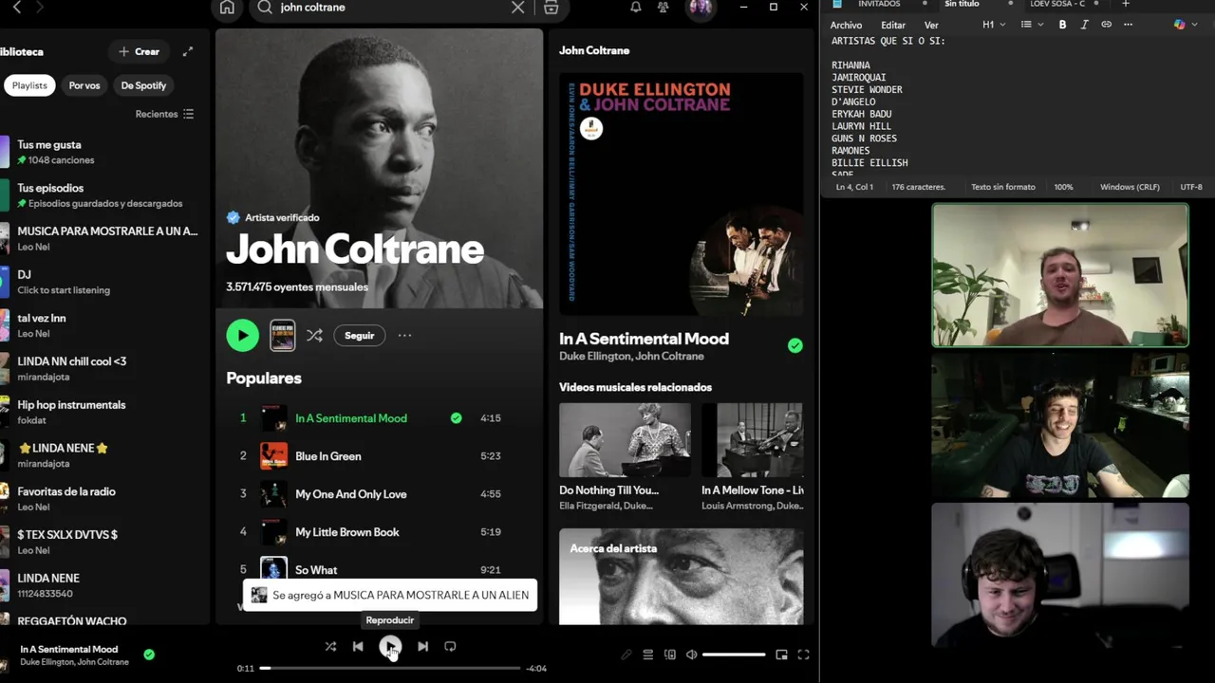Open the Duke Ellington & John Coltrane album cover
This screenshot has height=683, width=1215.
tap(682, 194)
